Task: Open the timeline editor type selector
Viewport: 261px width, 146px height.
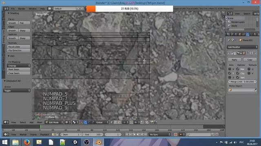Action: [6, 134]
